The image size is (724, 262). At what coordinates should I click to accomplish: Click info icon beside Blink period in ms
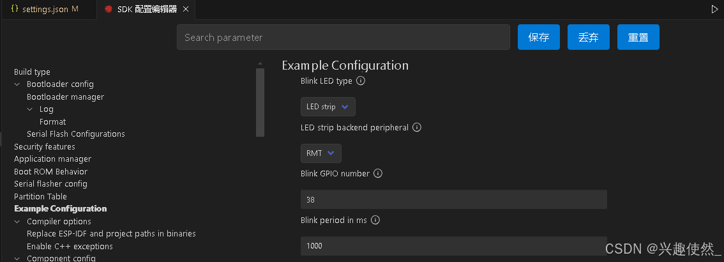tap(375, 220)
